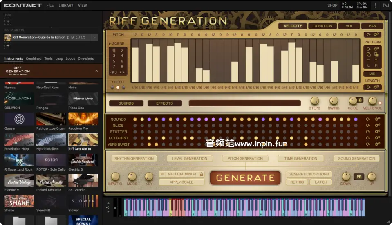Click the panic exclamation icon in header
This screenshot has height=225, width=392.
[x=375, y=5]
